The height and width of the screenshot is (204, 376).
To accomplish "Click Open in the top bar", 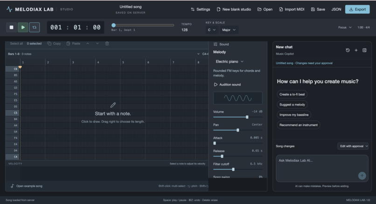I will [x=265, y=9].
